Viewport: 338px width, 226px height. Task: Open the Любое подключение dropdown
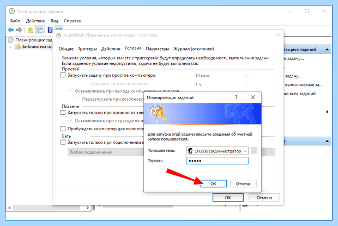click(172, 152)
